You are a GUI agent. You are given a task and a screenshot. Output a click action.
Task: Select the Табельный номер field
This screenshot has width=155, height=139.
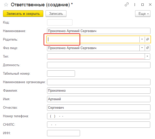[x=61, y=73]
